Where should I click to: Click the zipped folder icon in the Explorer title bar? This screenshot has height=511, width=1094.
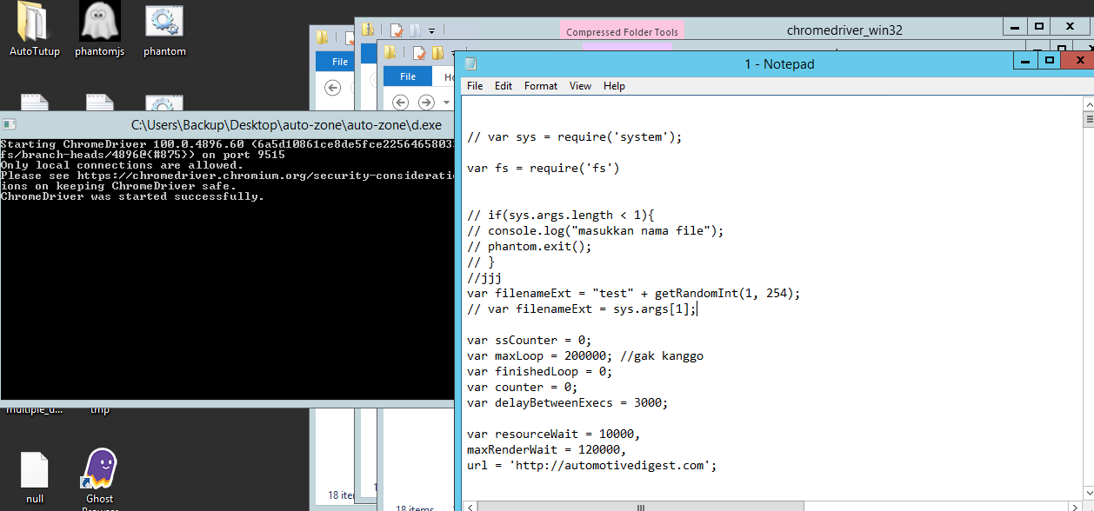[366, 29]
